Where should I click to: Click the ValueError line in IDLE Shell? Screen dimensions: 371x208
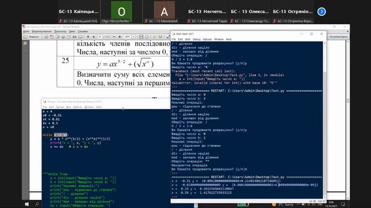[224, 83]
